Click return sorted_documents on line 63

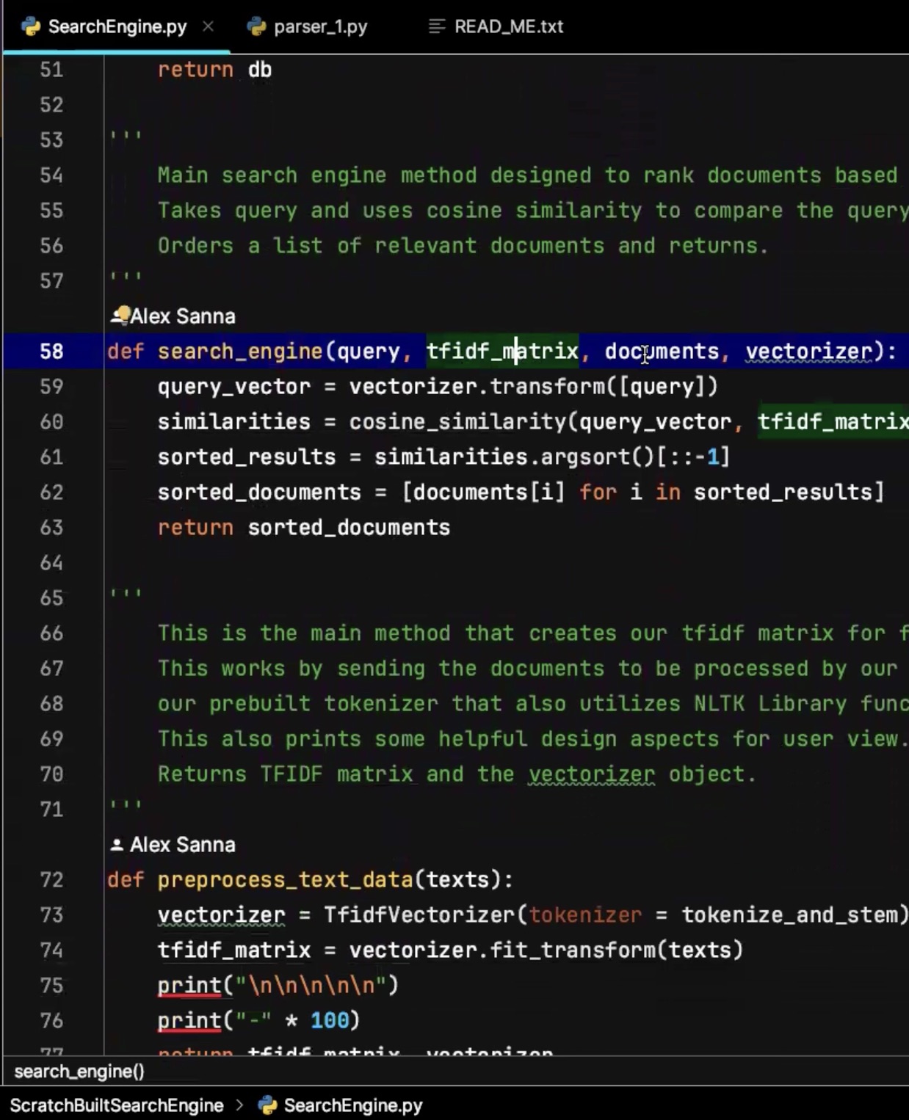coord(304,527)
